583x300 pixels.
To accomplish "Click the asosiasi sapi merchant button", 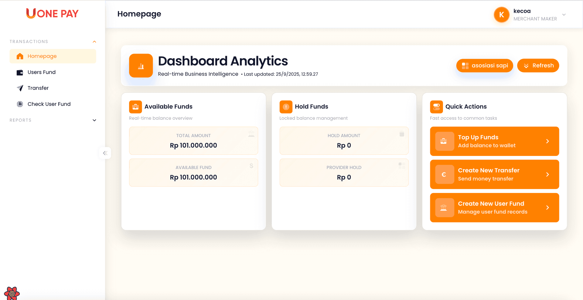I will [484, 66].
